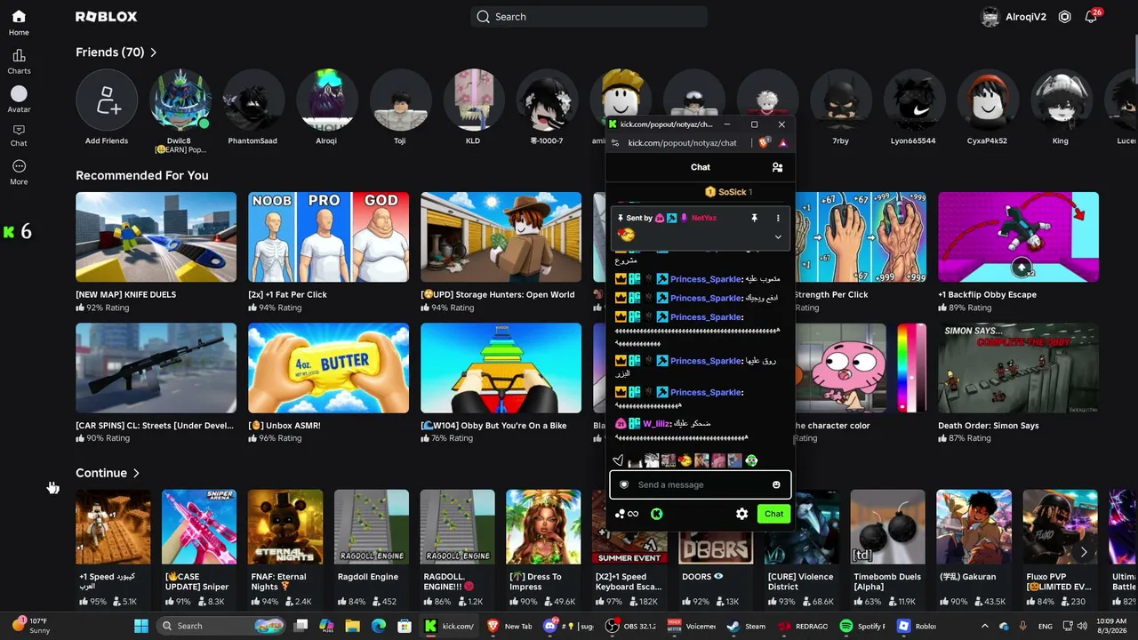Open friend King's avatar
Image resolution: width=1138 pixels, height=640 pixels.
click(1060, 100)
